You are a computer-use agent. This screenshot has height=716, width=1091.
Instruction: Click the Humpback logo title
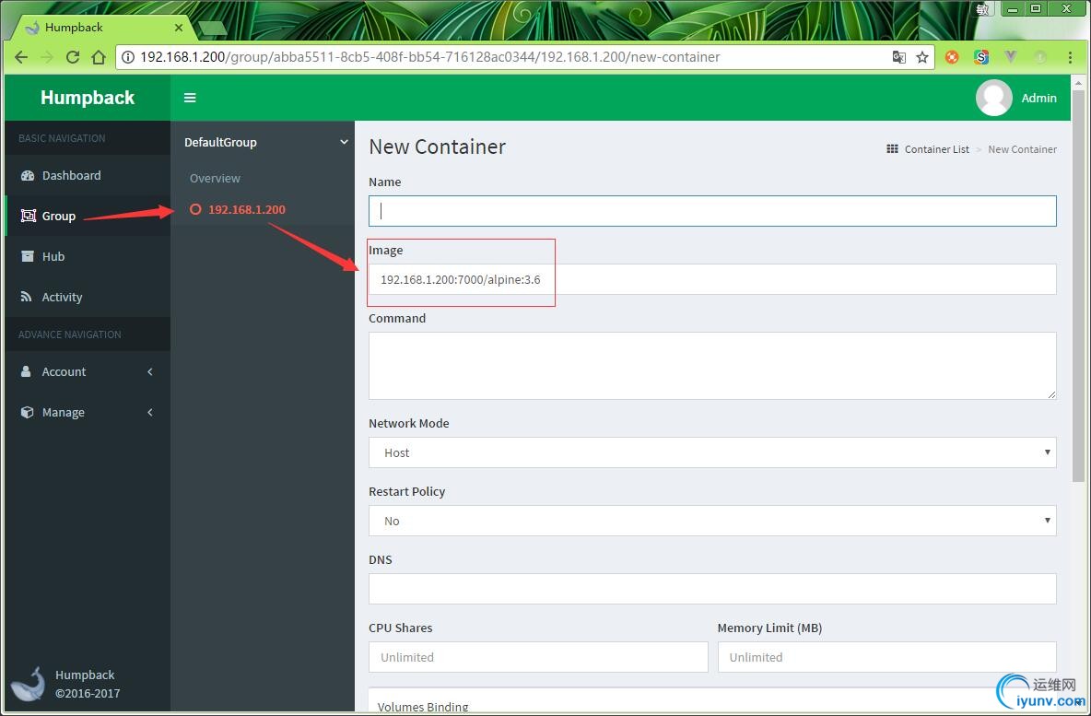[88, 98]
